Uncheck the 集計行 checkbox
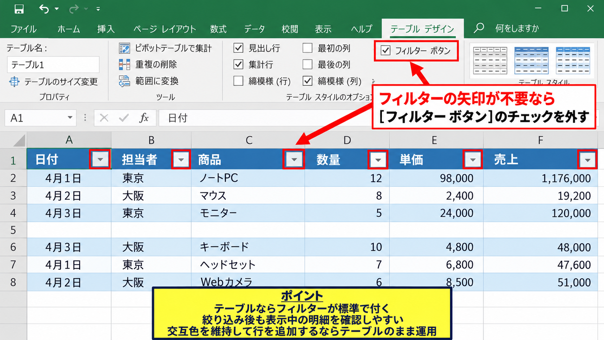The height and width of the screenshot is (340, 604). (238, 64)
